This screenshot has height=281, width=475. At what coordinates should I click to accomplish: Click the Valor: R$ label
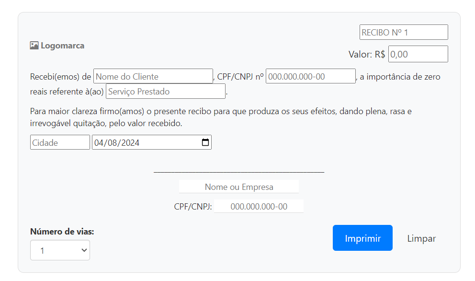tap(367, 54)
